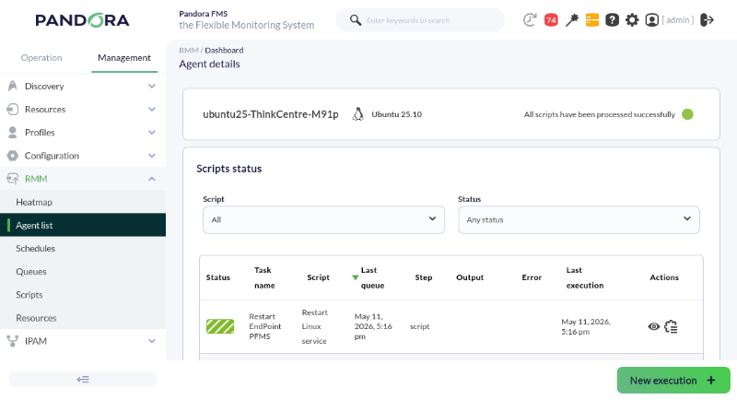Open the RMM Resources submenu item
This screenshot has height=400, width=737.
click(x=83, y=318)
